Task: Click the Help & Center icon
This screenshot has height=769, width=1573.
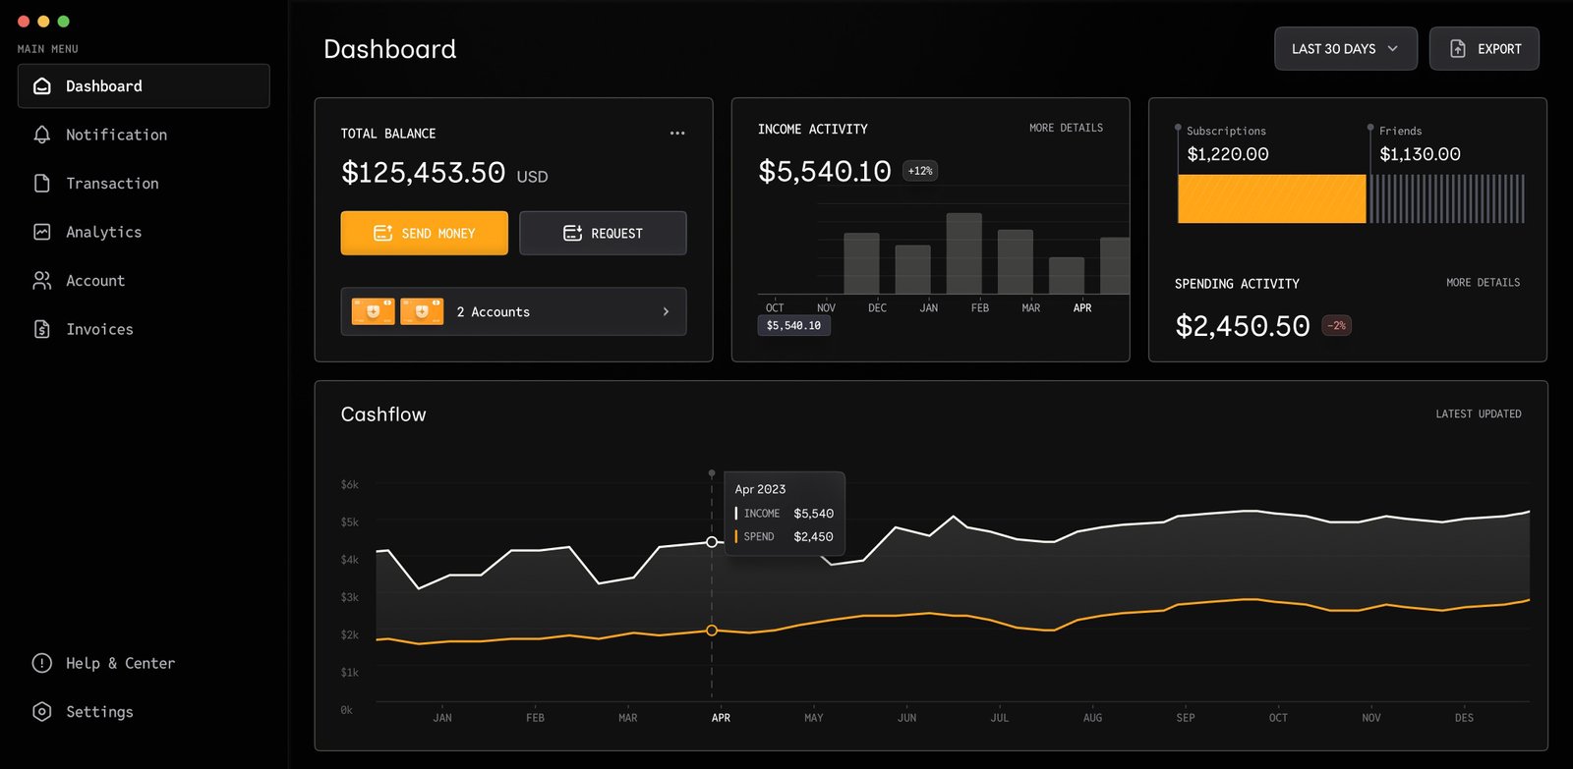Action: pyautogui.click(x=41, y=663)
